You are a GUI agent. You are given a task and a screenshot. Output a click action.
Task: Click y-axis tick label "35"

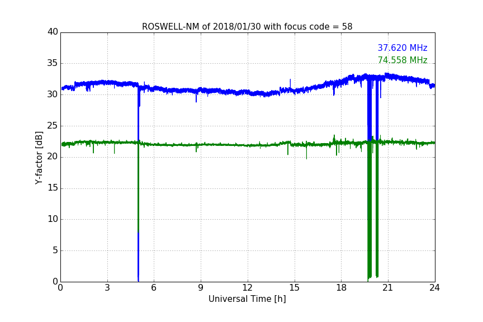[53, 63]
